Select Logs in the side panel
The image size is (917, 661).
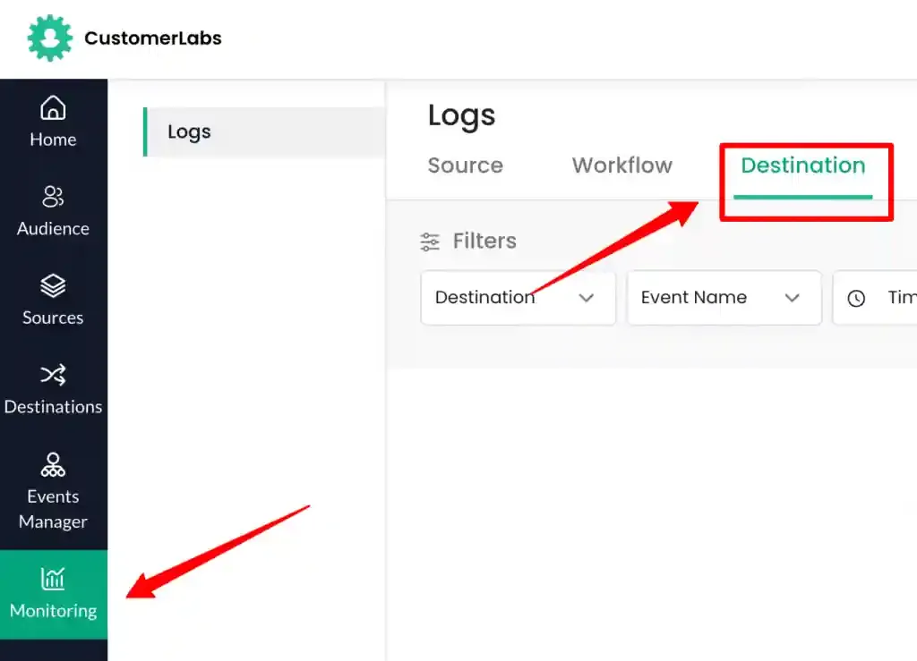coord(264,132)
